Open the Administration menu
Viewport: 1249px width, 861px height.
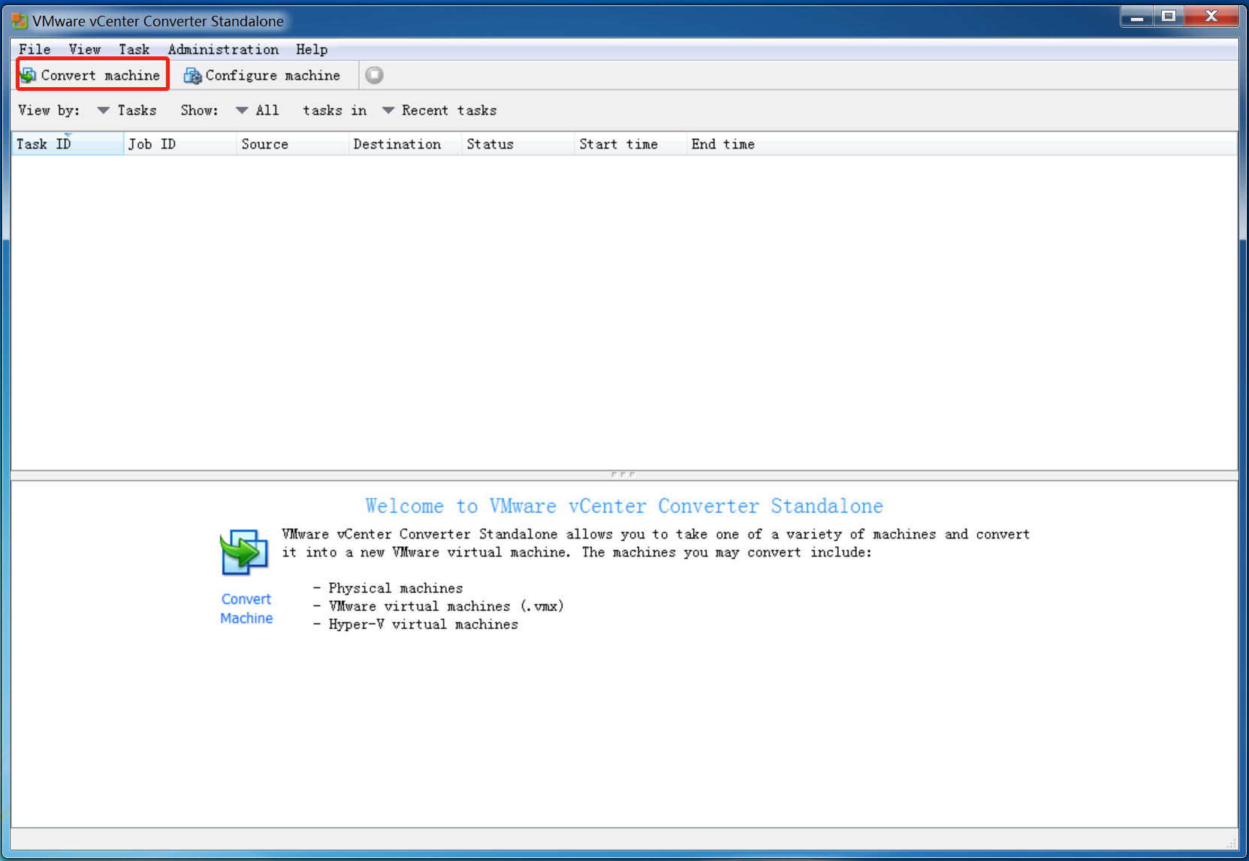point(223,50)
